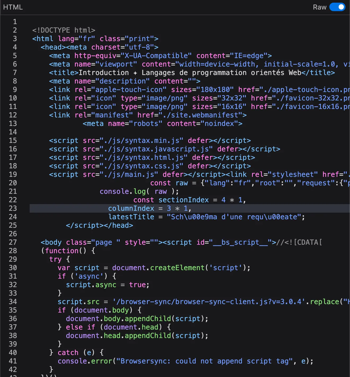This screenshot has height=377, width=350.
Task: Toggle the Raw switch off
Action: (337, 7)
